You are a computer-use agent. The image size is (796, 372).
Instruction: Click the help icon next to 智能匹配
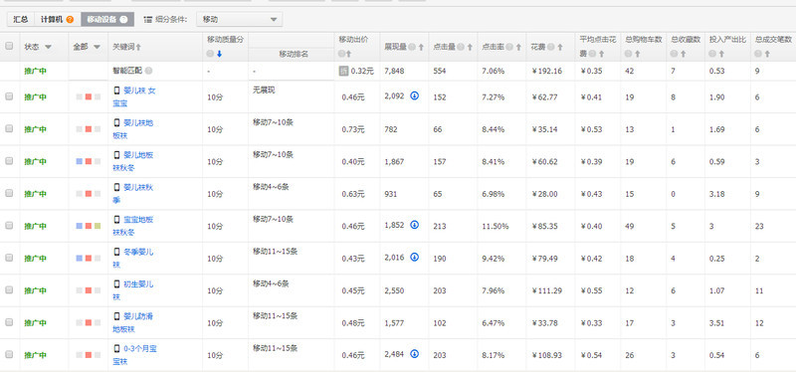[x=148, y=71]
